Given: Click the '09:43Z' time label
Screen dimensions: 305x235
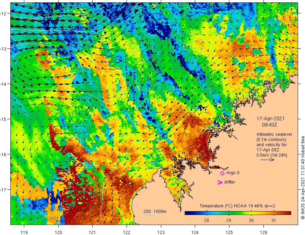Looking at the screenshot, I should (x=269, y=125).
